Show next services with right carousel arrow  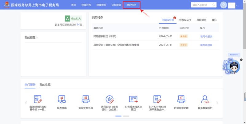(x=217, y=103)
